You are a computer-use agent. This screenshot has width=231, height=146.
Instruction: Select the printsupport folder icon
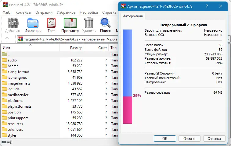tap(5, 118)
